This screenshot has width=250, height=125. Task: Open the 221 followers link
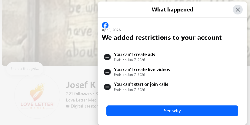tap(79, 94)
